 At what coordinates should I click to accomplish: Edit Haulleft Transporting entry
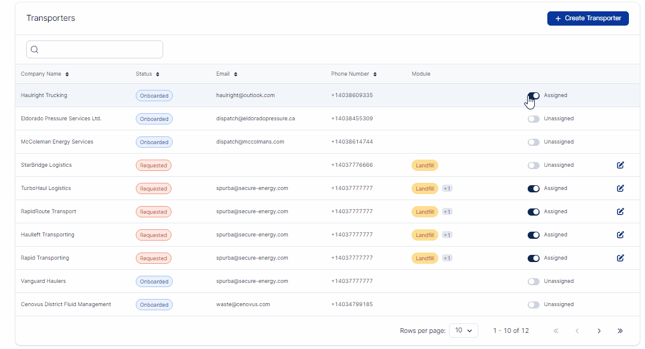(621, 235)
